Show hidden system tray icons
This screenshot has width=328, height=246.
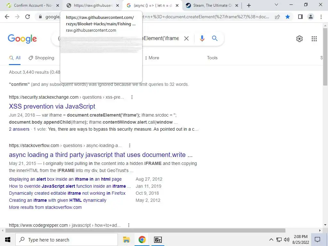[271, 240]
